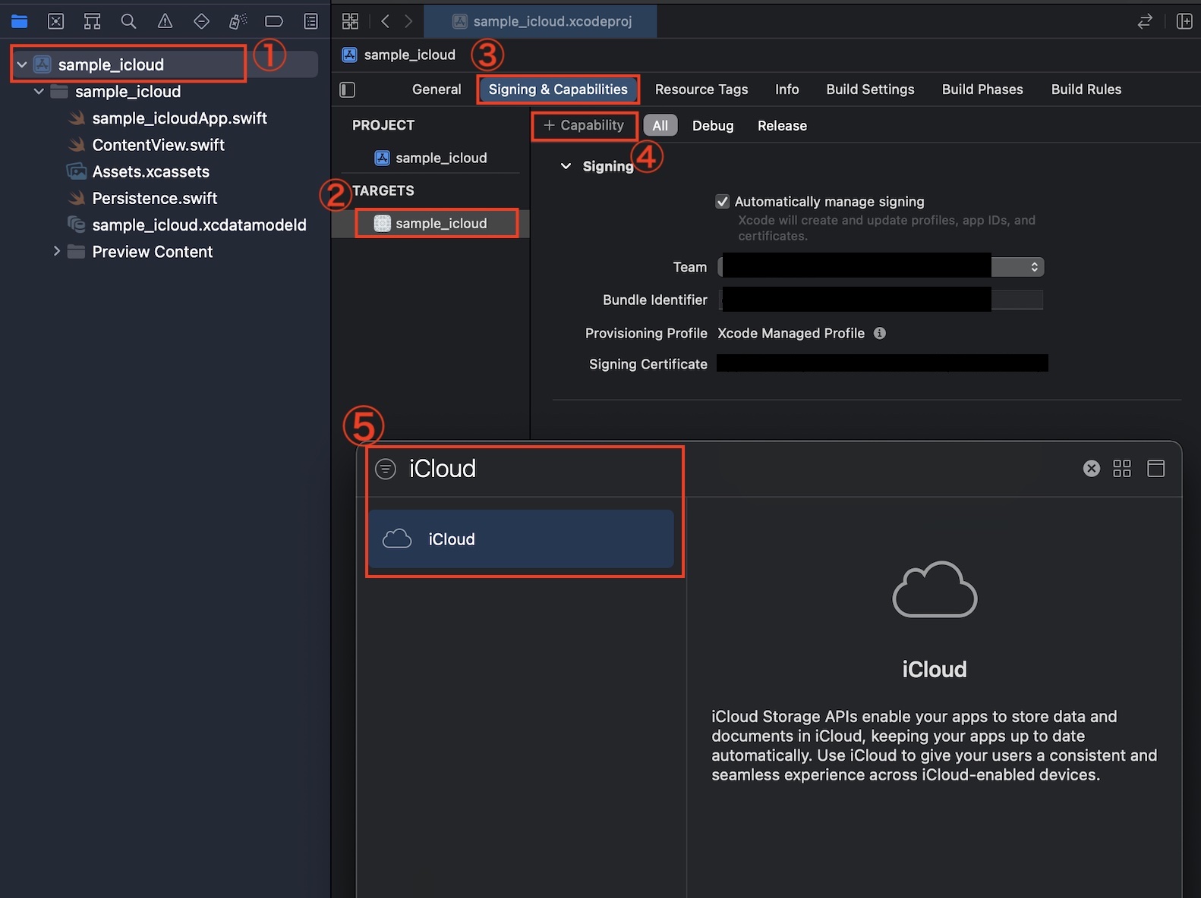1201x898 pixels.
Task: Go back in editor history
Action: (x=385, y=21)
